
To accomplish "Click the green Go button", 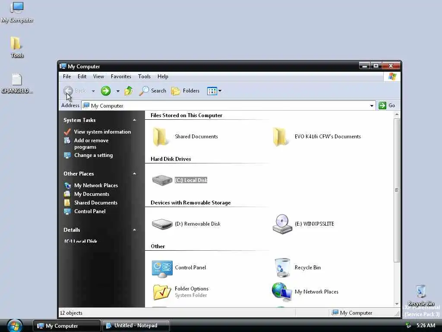I will (387, 105).
